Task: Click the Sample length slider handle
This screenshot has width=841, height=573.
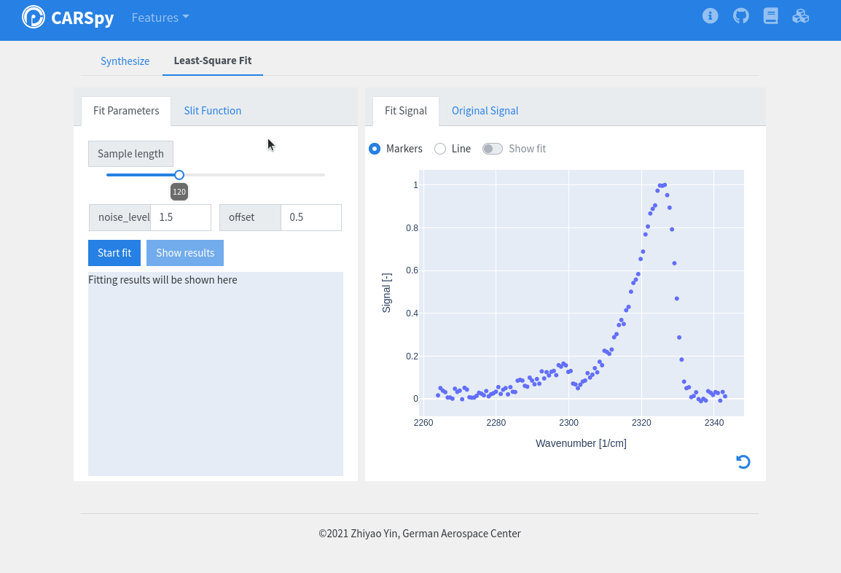Action: click(x=179, y=175)
